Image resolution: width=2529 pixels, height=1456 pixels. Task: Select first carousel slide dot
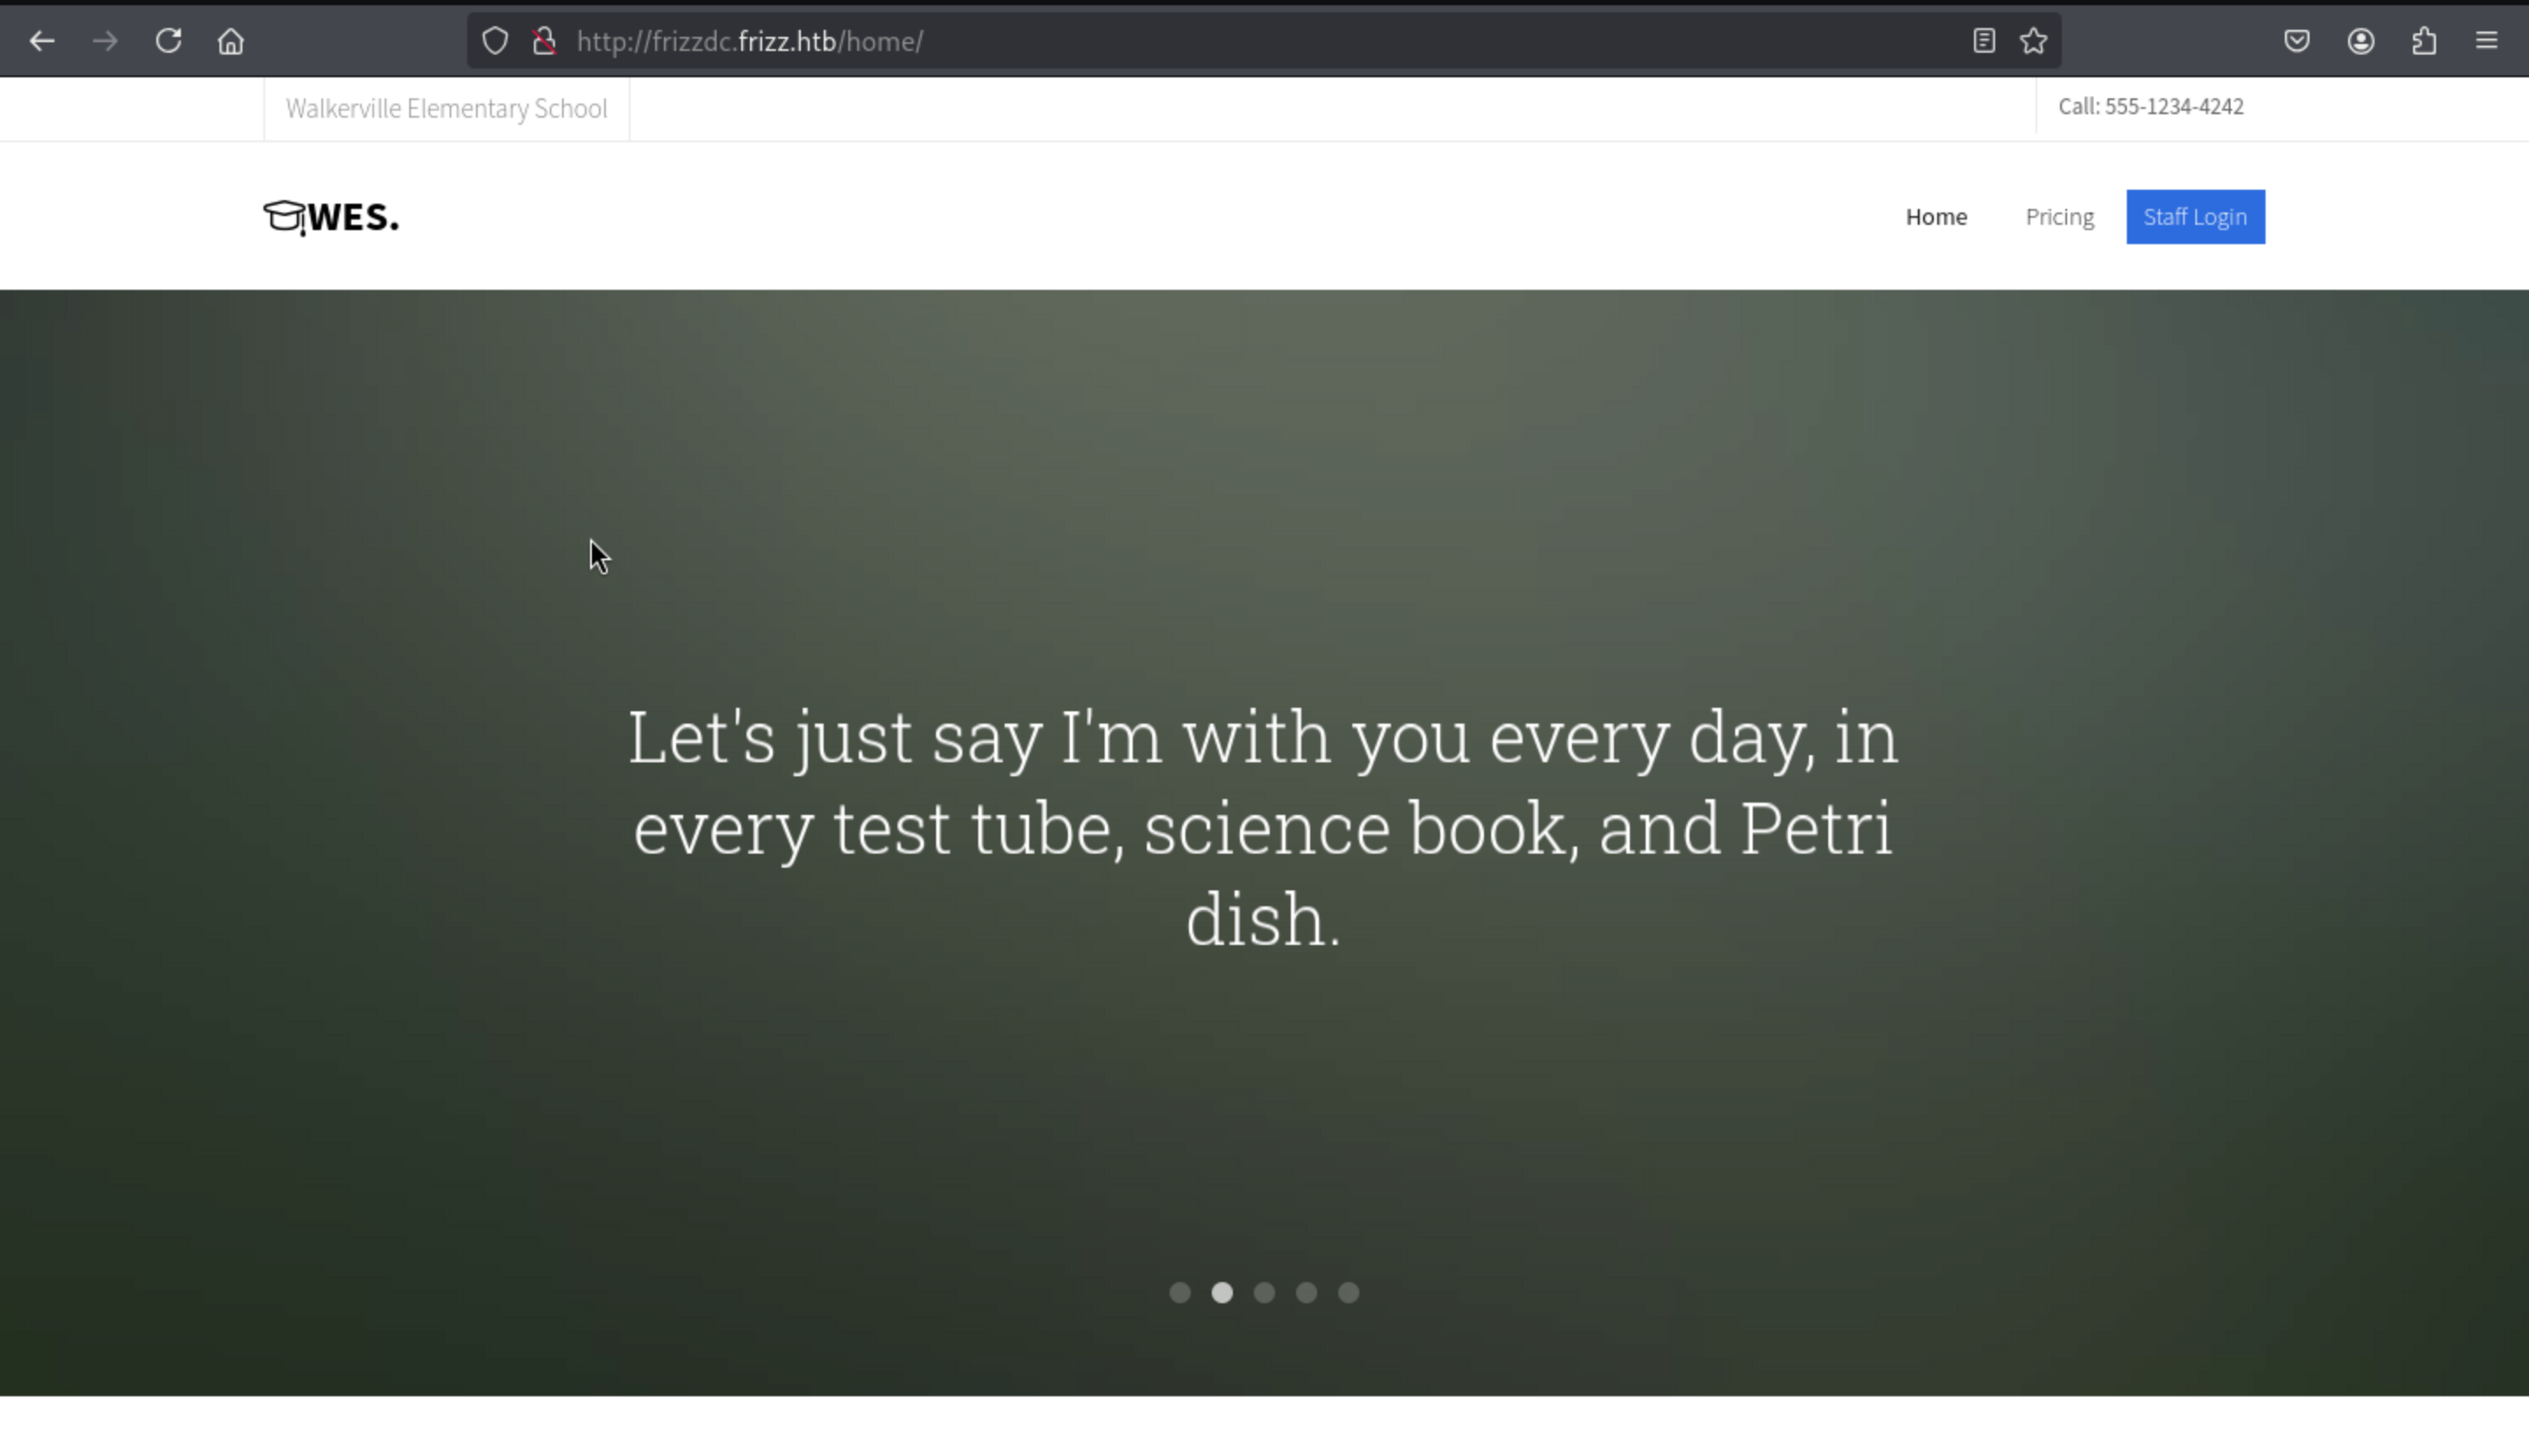[x=1180, y=1293]
